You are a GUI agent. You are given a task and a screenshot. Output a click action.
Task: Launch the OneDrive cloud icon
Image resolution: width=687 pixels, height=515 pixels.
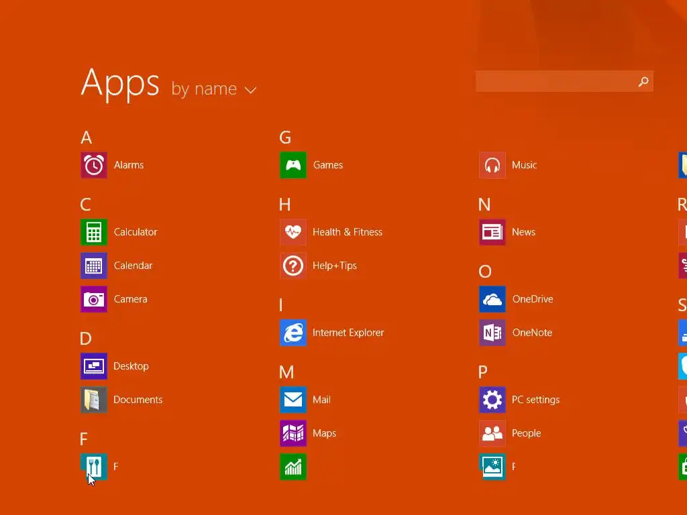pos(492,299)
